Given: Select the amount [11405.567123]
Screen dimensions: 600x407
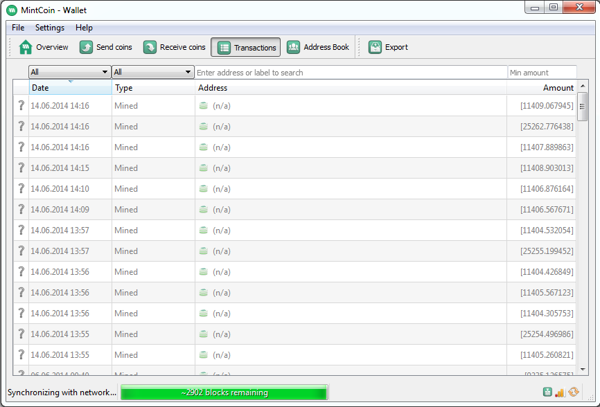Looking at the screenshot, I should 547,293.
